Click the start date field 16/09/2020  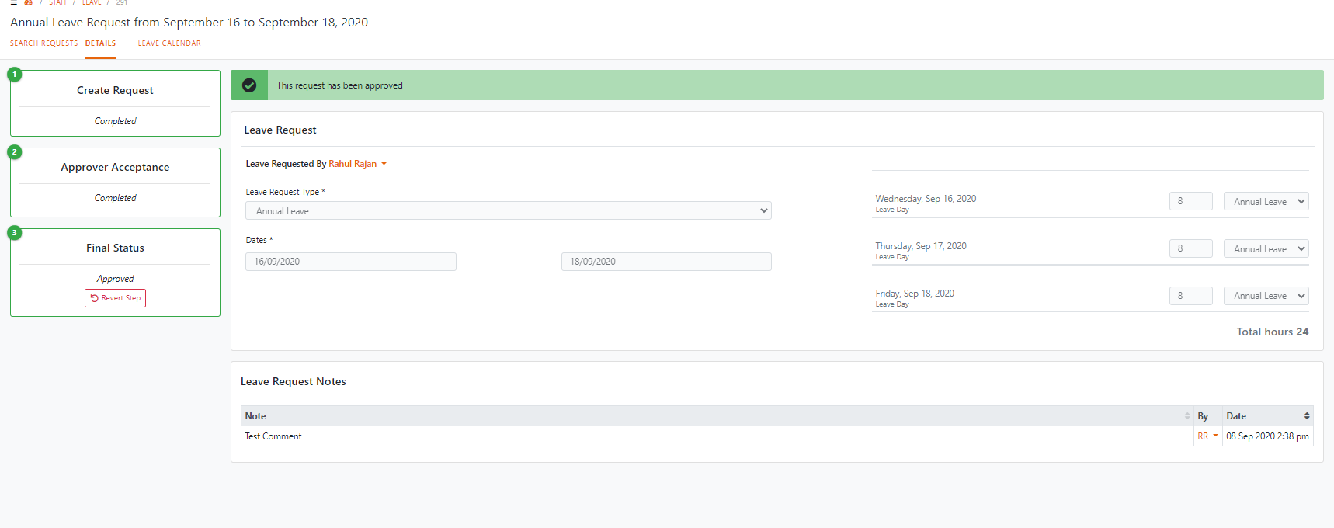[351, 262]
